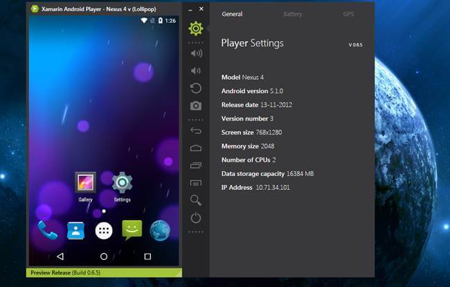This screenshot has height=287, width=450.
Task: Open the Android Settings app icon
Action: point(122,186)
